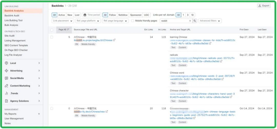
Task: Click the Export button
Action: [x=264, y=6]
